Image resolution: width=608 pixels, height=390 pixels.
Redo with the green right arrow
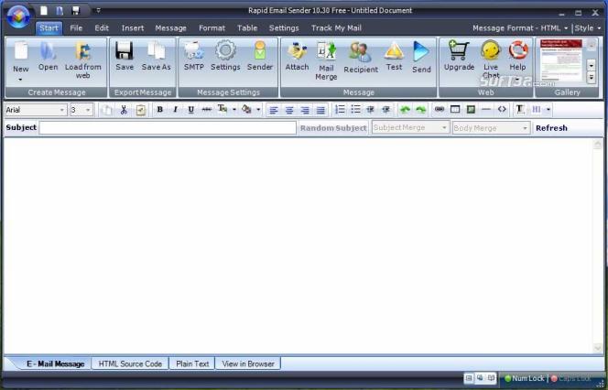(x=420, y=110)
